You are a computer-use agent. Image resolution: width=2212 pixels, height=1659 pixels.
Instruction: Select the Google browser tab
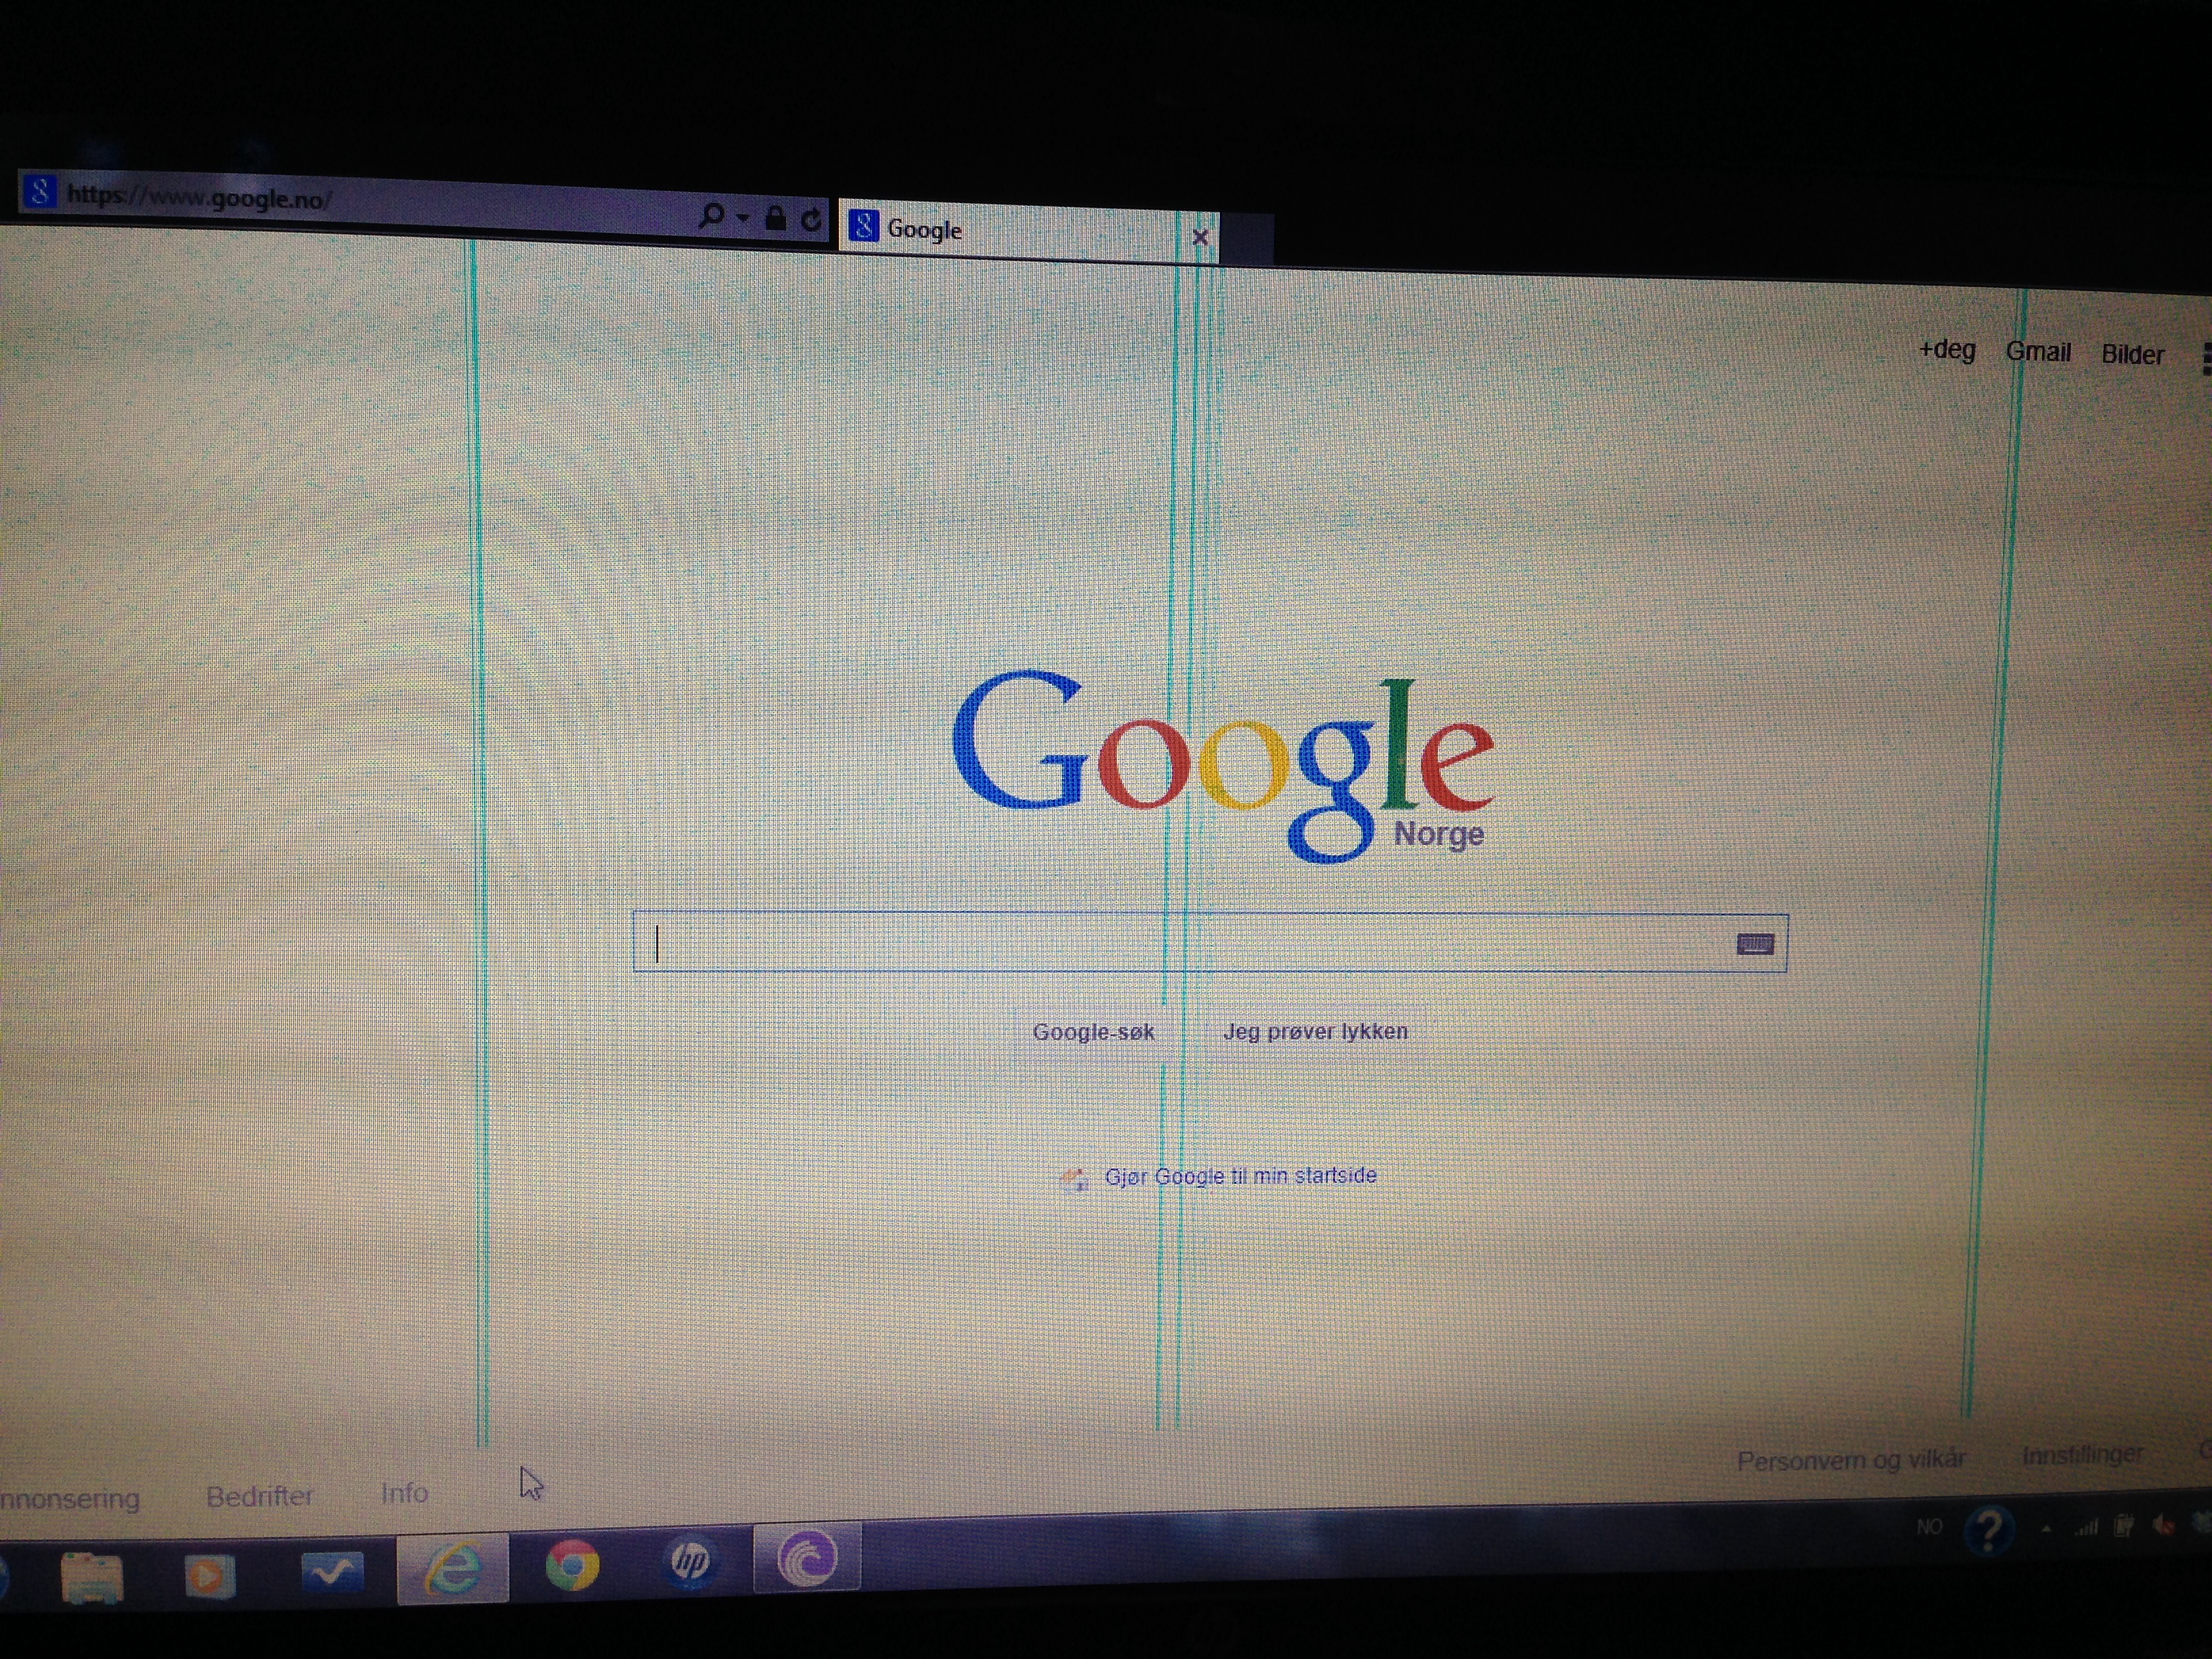pyautogui.click(x=1029, y=232)
